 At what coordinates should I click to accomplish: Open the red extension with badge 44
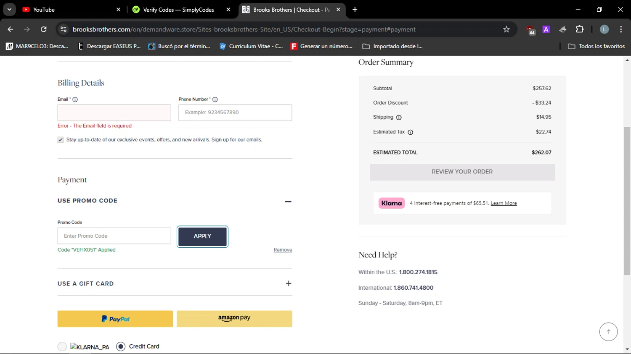click(530, 29)
